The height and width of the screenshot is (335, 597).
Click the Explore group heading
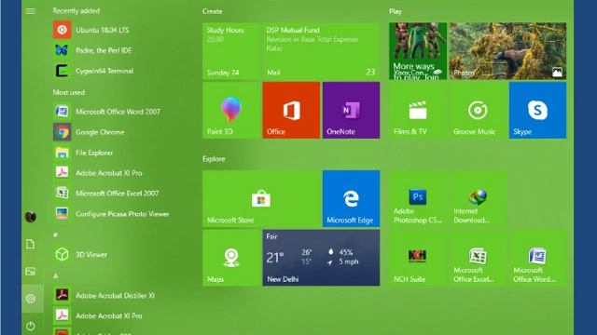(x=214, y=159)
